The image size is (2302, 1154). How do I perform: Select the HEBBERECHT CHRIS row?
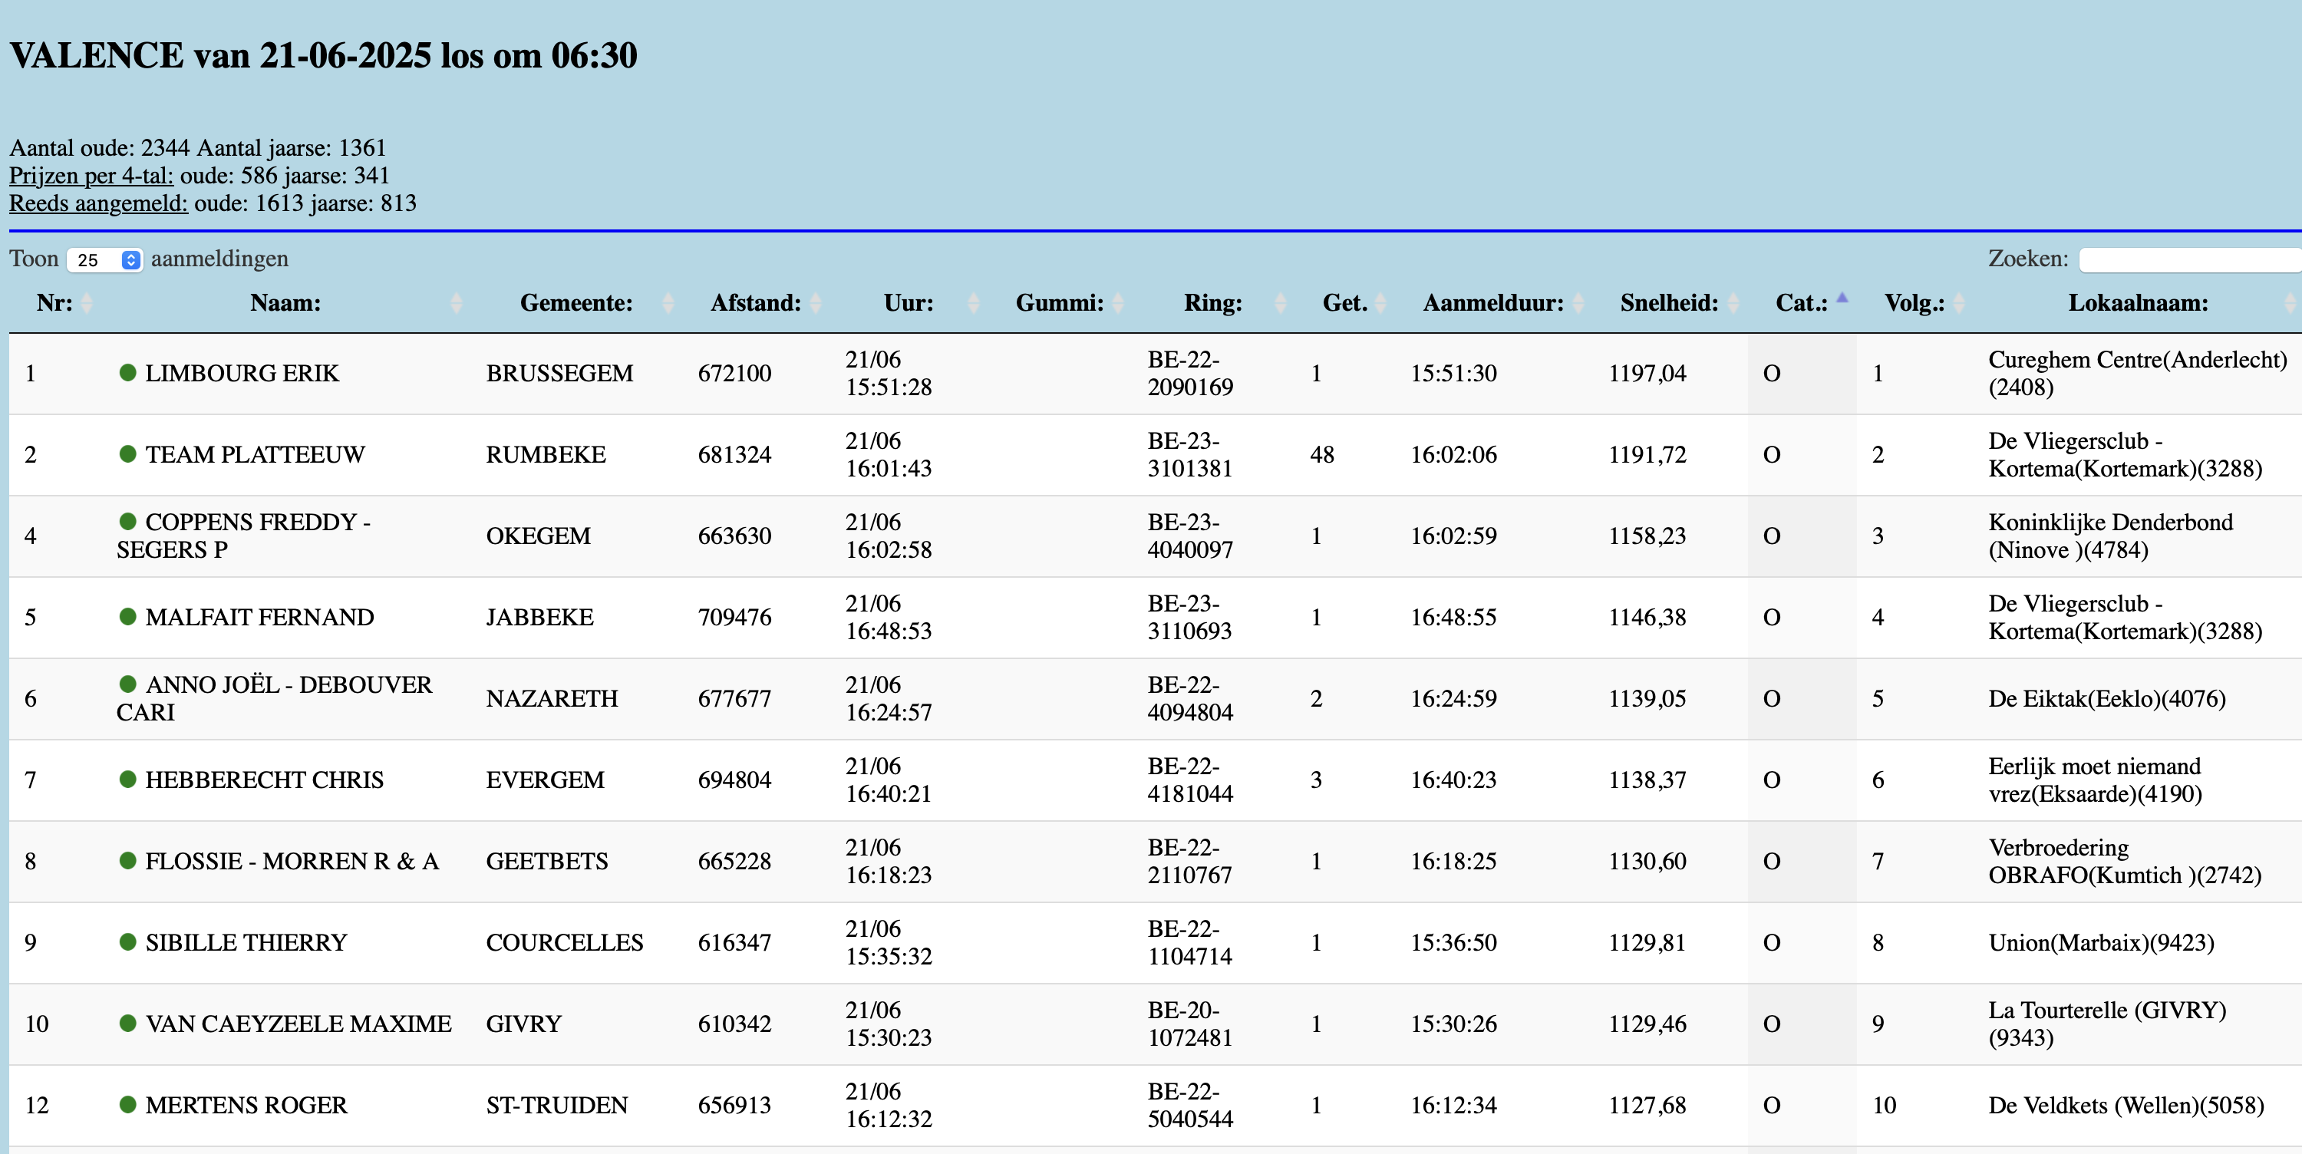point(265,780)
